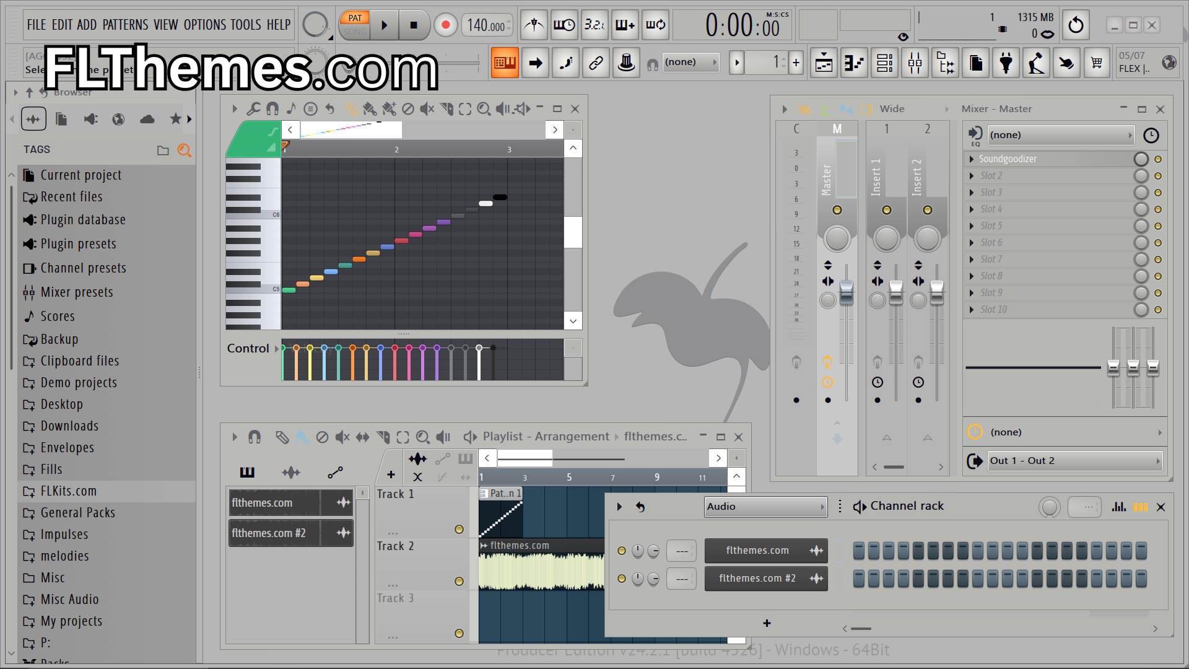Toggle the Soundgoodizer slot enable LED
This screenshot has width=1189, height=669.
tap(1158, 159)
